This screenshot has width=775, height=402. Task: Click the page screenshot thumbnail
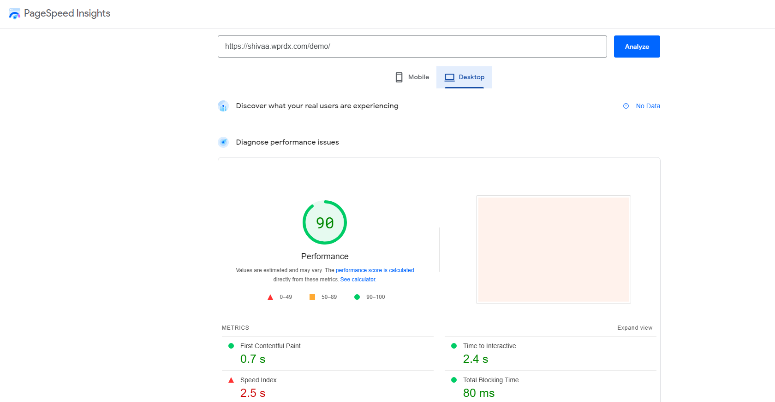554,250
